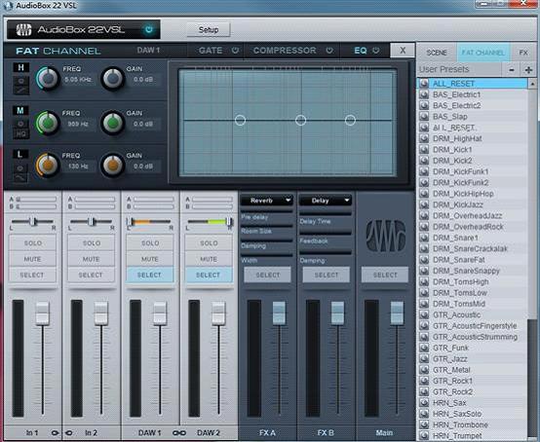Image resolution: width=540 pixels, height=442 pixels.
Task: Open the Reverb effect type dropdown
Action: 267,201
